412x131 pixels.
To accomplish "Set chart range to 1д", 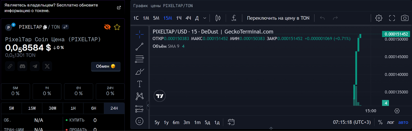I will coord(217,122).
